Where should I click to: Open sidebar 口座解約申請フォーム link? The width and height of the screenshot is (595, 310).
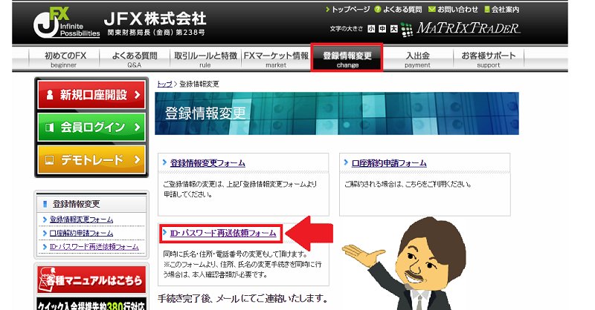(x=81, y=233)
